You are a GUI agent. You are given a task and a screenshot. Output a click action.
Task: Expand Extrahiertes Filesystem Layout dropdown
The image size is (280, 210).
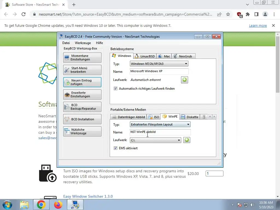click(160, 124)
